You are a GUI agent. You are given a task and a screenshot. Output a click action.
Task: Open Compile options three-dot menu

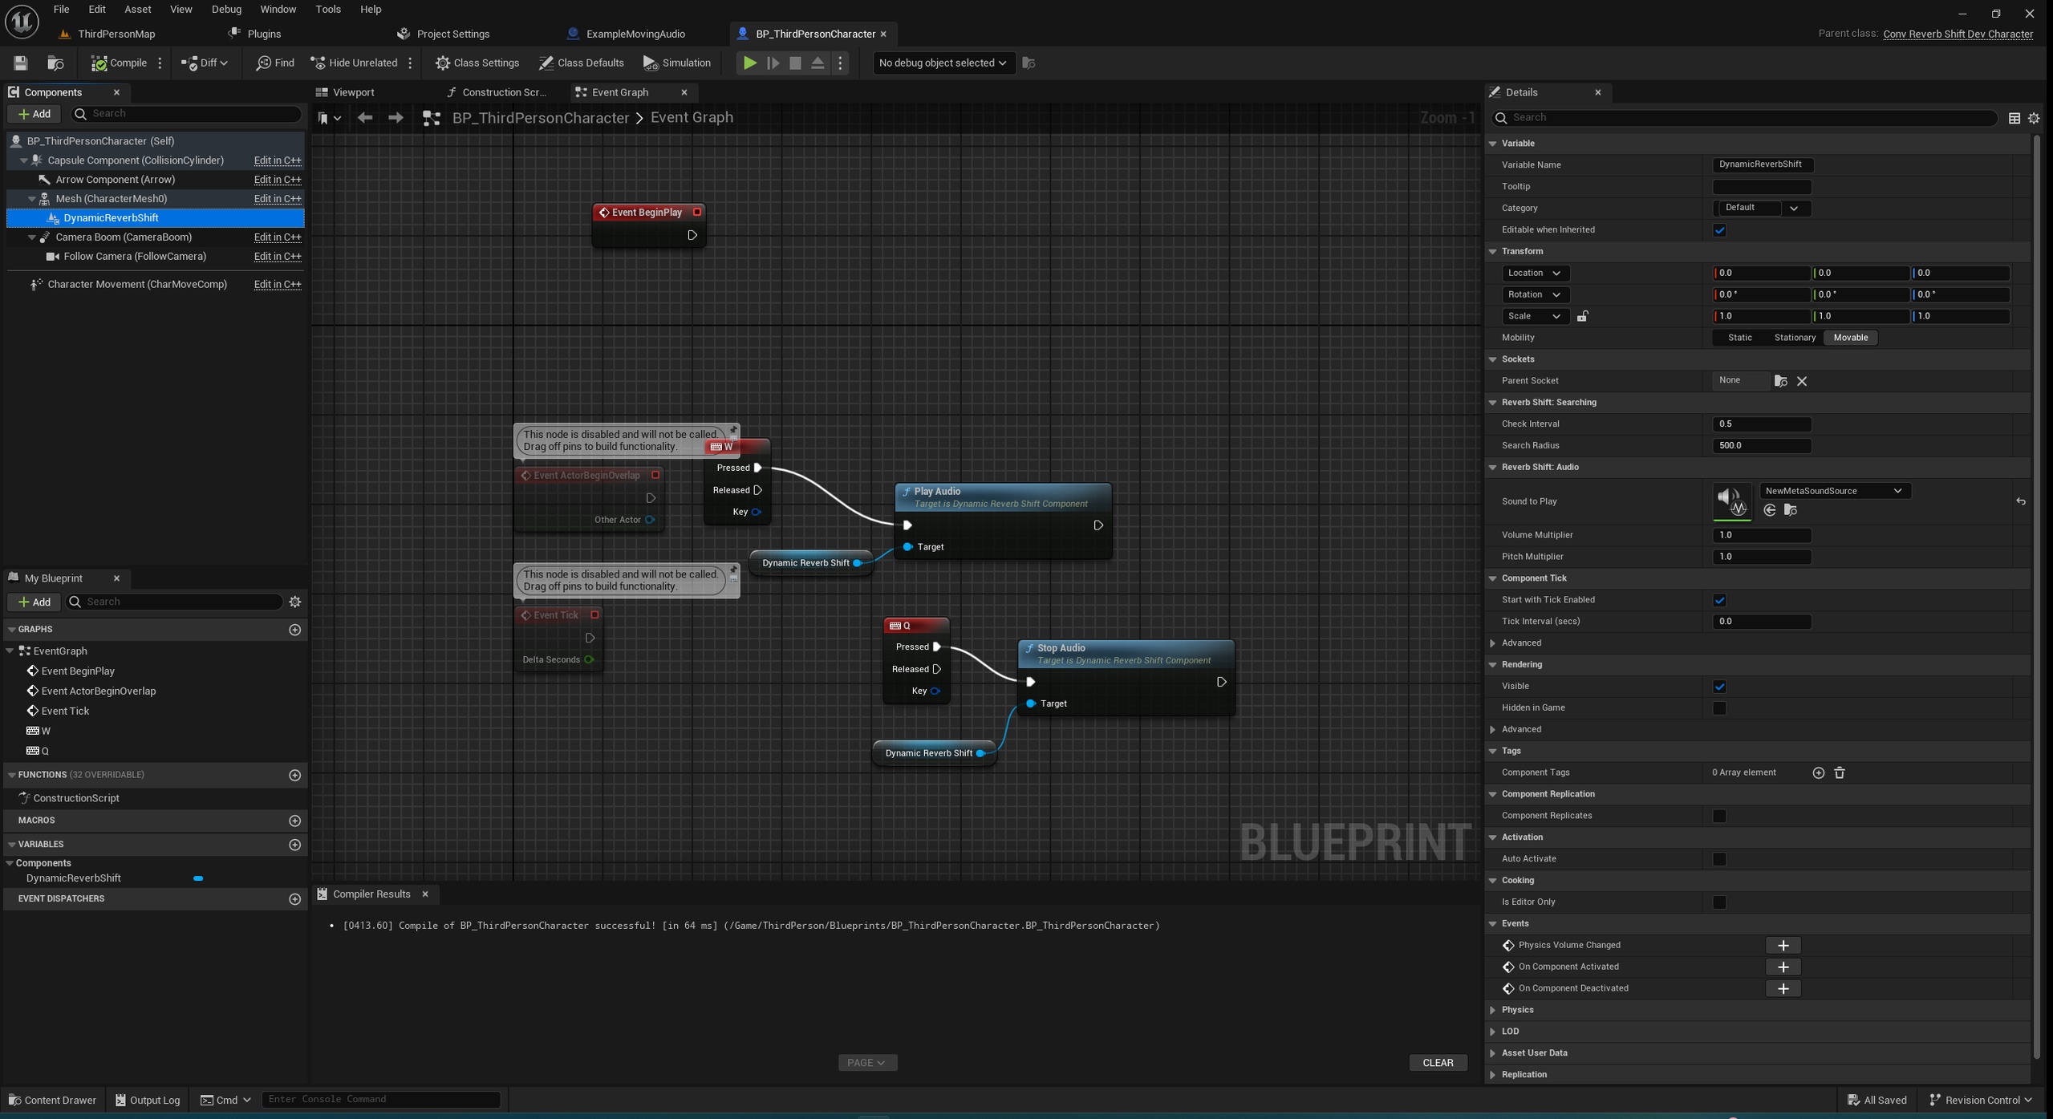point(160,63)
